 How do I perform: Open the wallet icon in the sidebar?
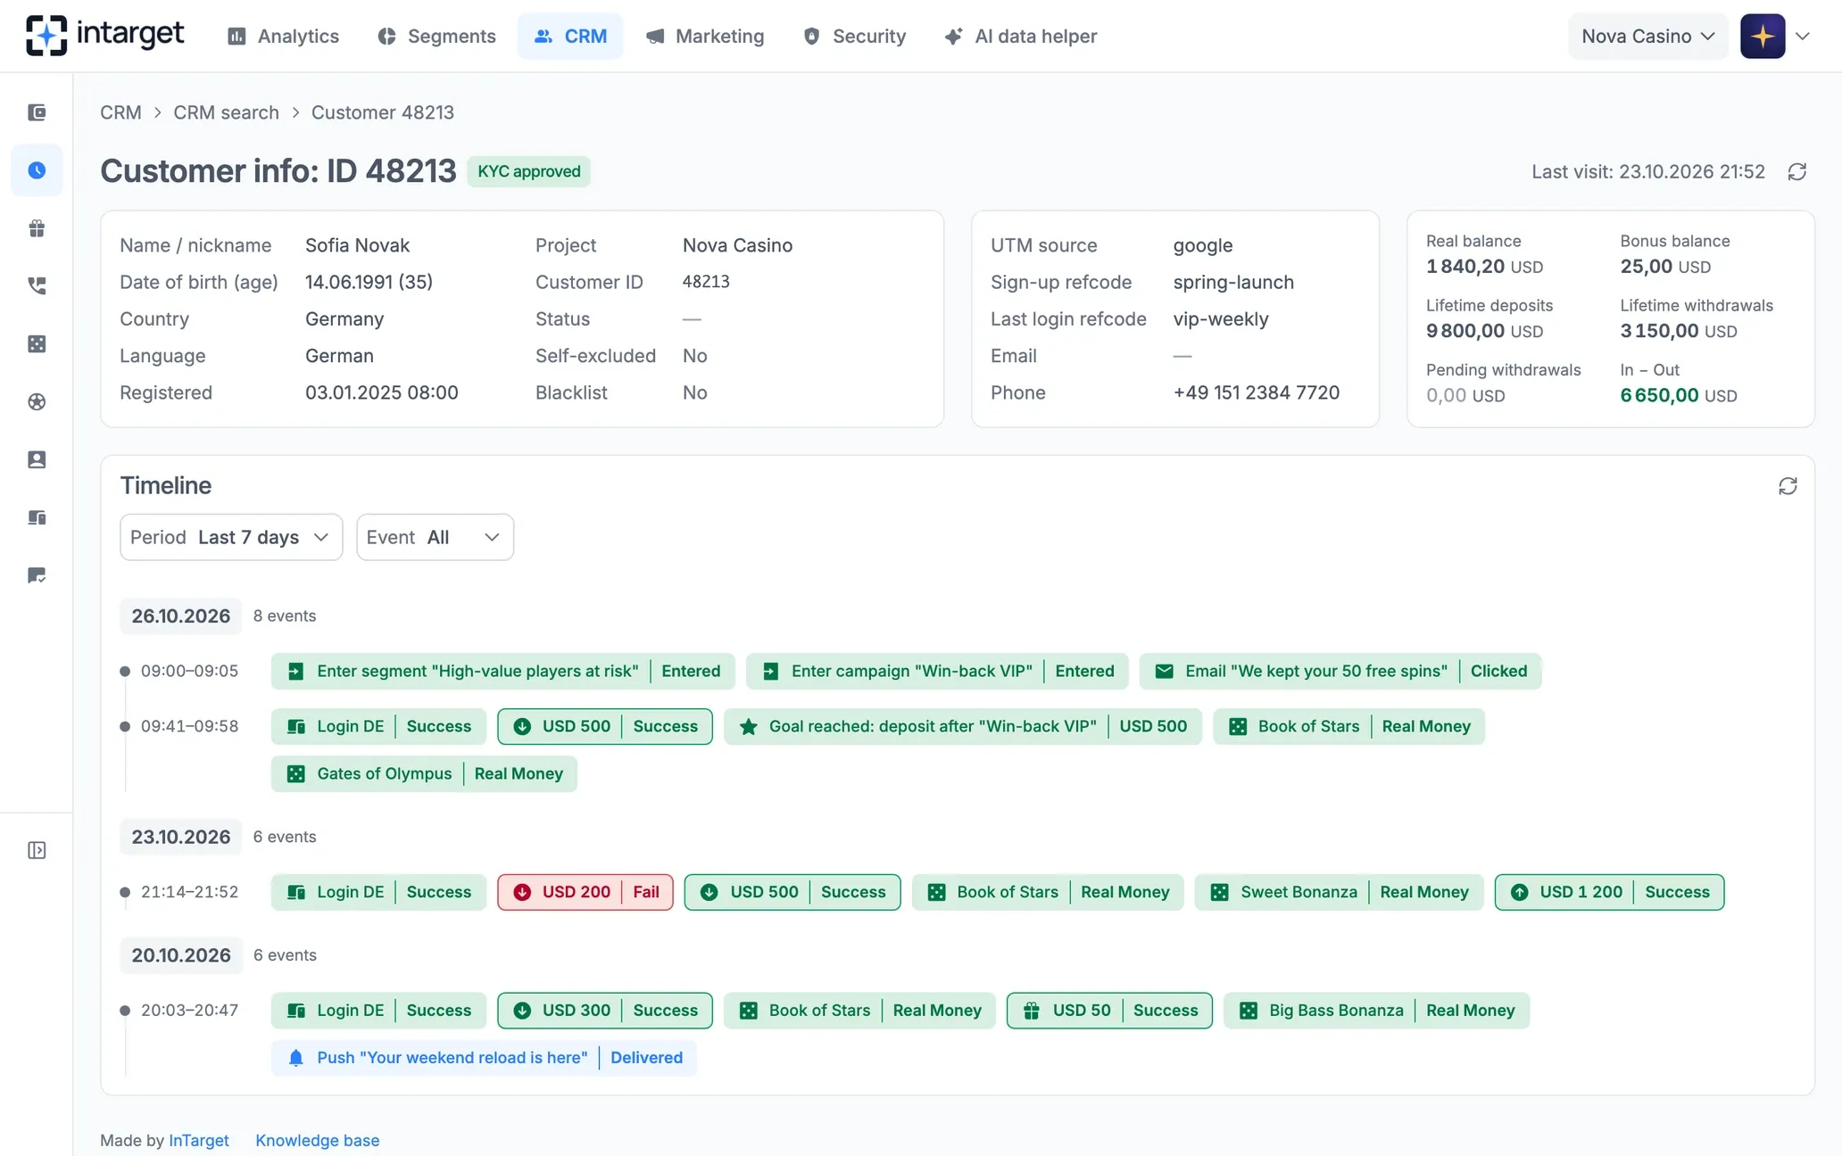pos(37,112)
